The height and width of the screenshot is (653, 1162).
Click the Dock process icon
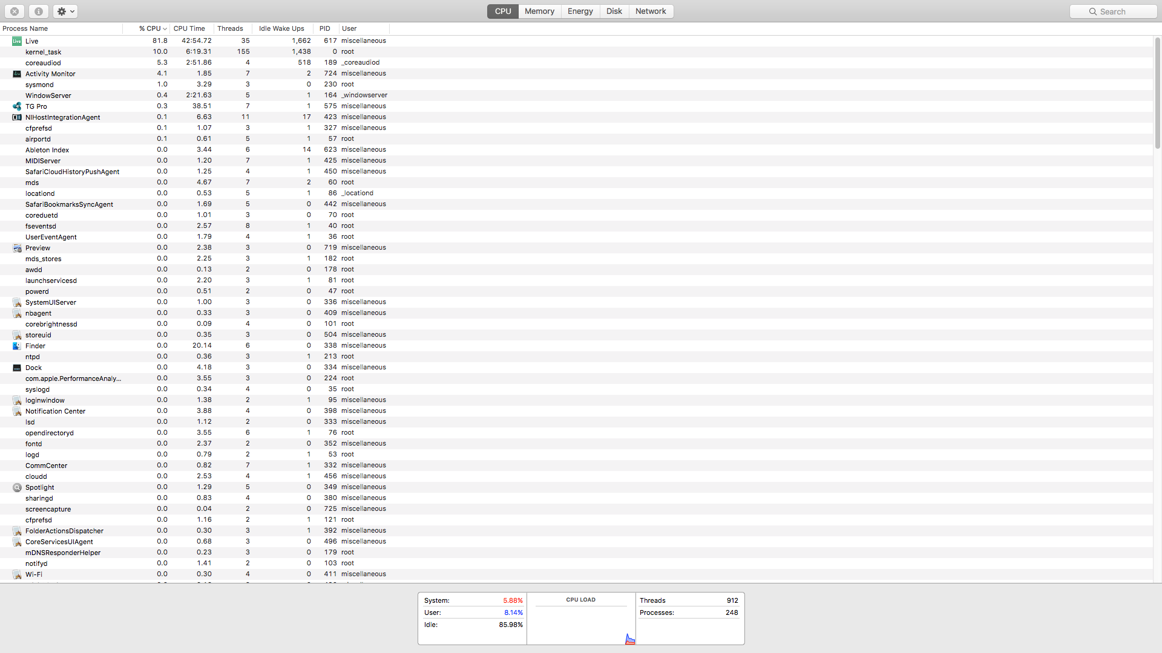tap(17, 368)
